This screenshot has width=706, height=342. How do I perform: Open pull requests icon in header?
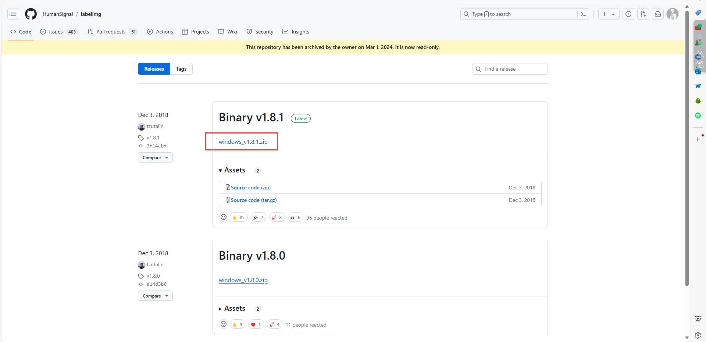click(x=643, y=14)
